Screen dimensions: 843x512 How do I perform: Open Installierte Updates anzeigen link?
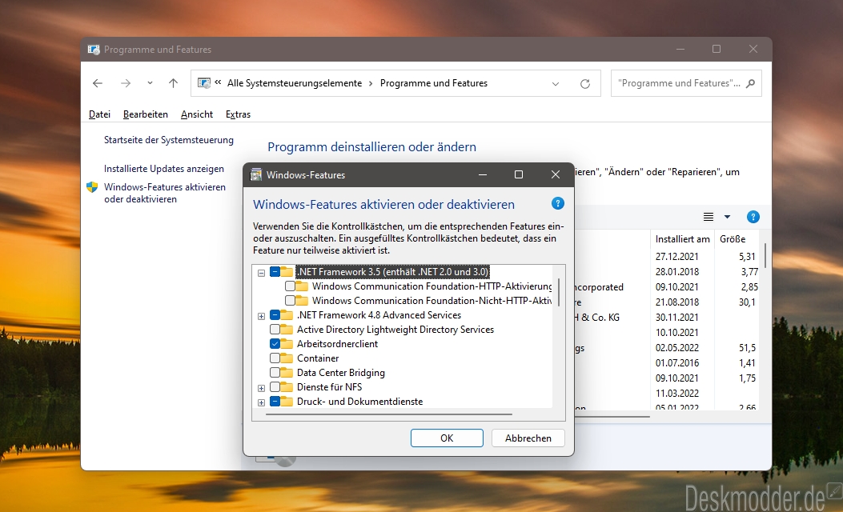(164, 169)
